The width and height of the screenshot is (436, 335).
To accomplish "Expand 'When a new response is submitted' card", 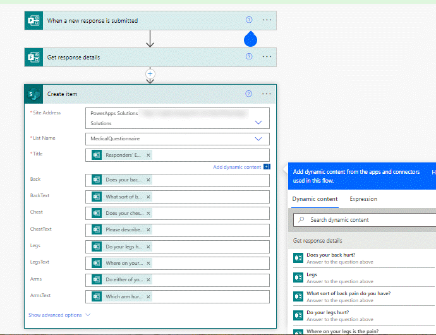I will point(150,21).
